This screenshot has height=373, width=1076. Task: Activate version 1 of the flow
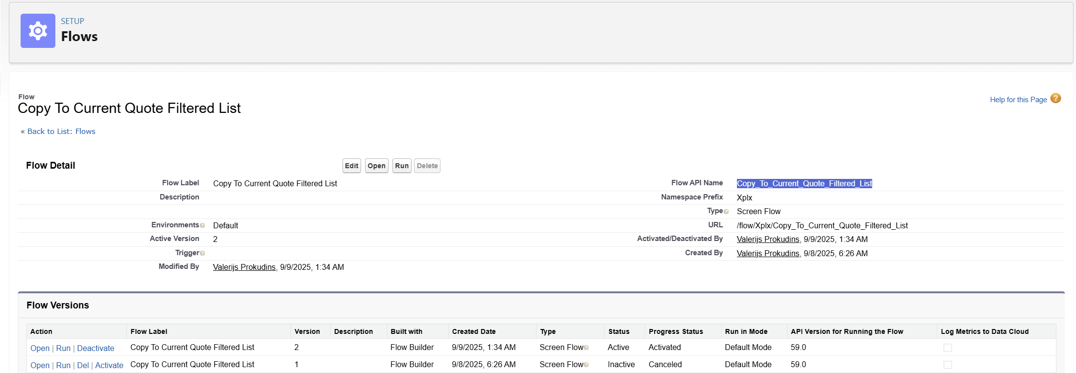pyautogui.click(x=109, y=365)
